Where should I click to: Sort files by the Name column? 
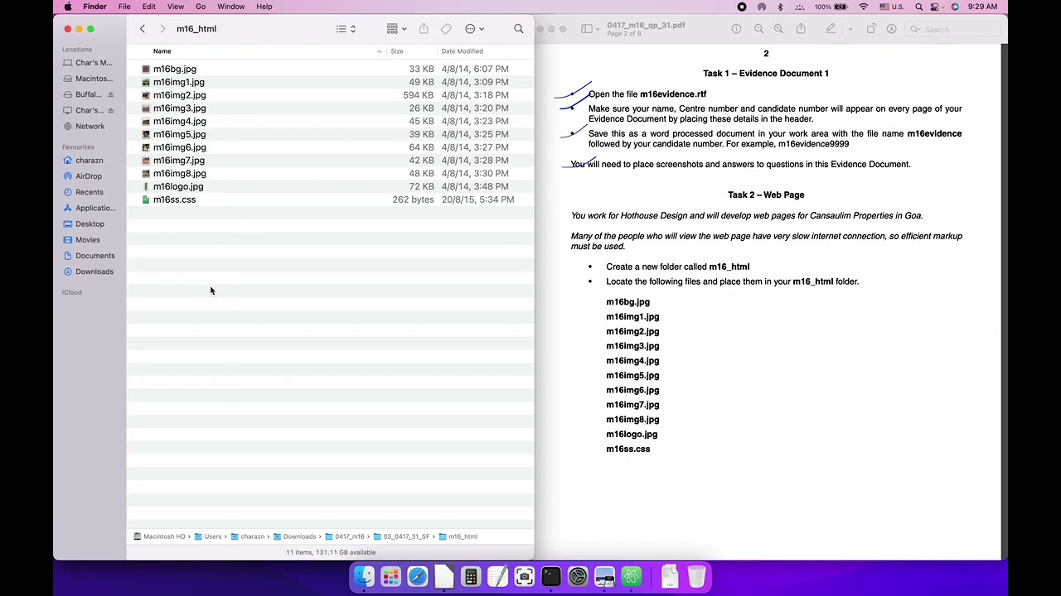coord(162,51)
